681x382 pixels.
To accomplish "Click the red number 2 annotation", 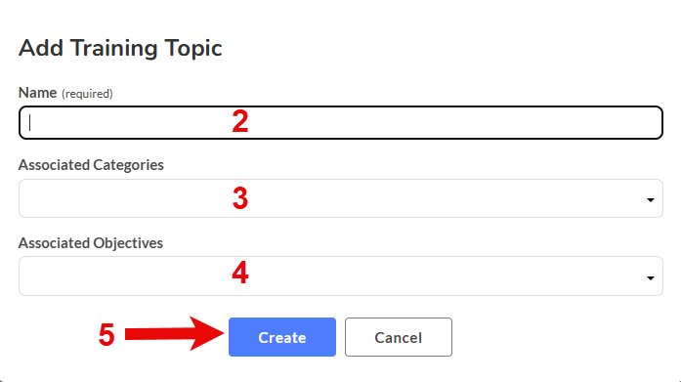I will pos(240,121).
